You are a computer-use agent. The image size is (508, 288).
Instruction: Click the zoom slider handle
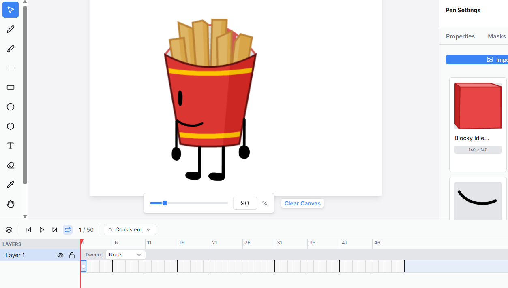[165, 203]
